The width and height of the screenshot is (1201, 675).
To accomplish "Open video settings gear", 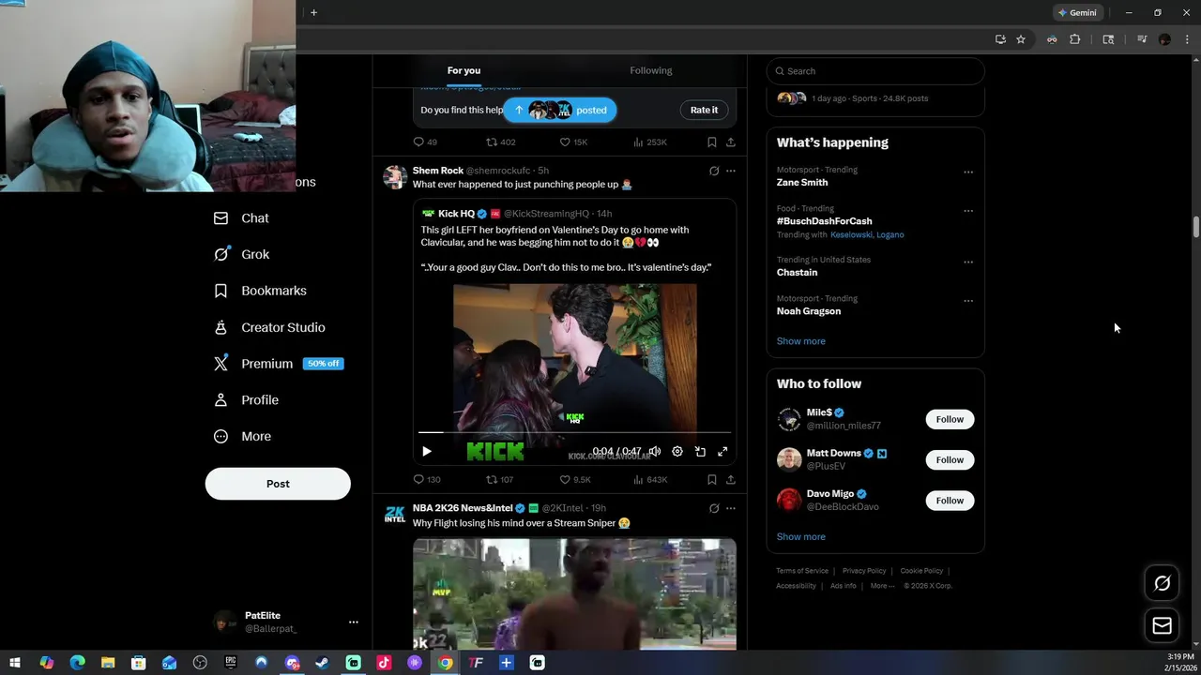I will [677, 451].
